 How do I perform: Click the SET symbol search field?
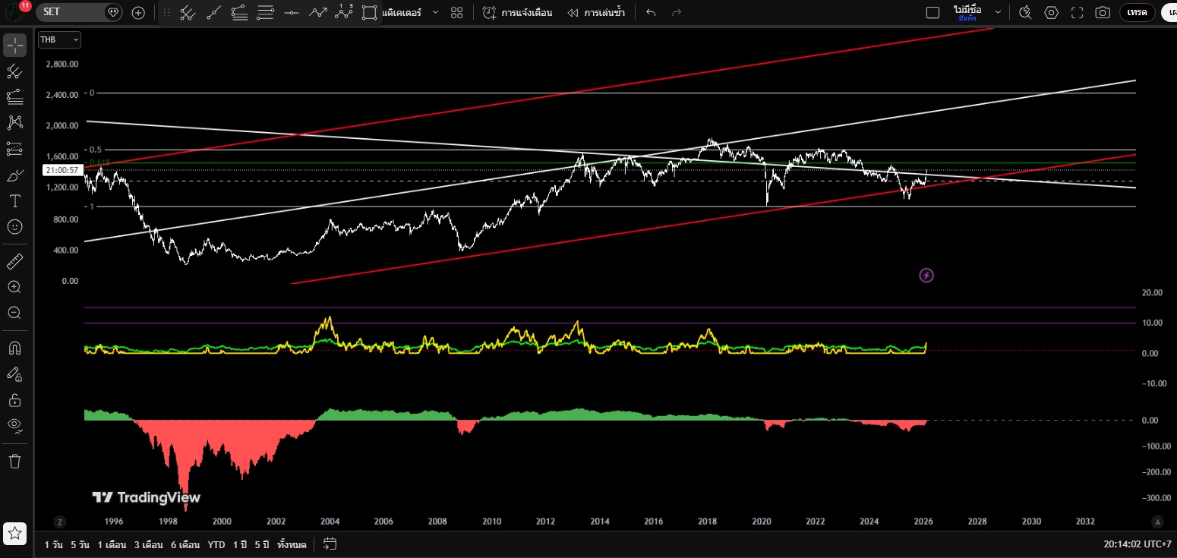coord(72,12)
